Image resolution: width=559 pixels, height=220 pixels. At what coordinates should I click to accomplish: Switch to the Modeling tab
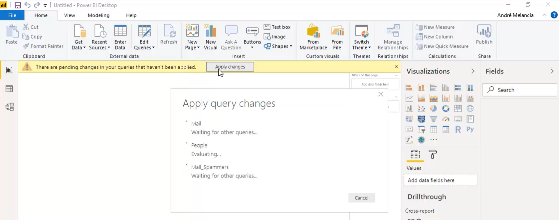[x=98, y=15]
